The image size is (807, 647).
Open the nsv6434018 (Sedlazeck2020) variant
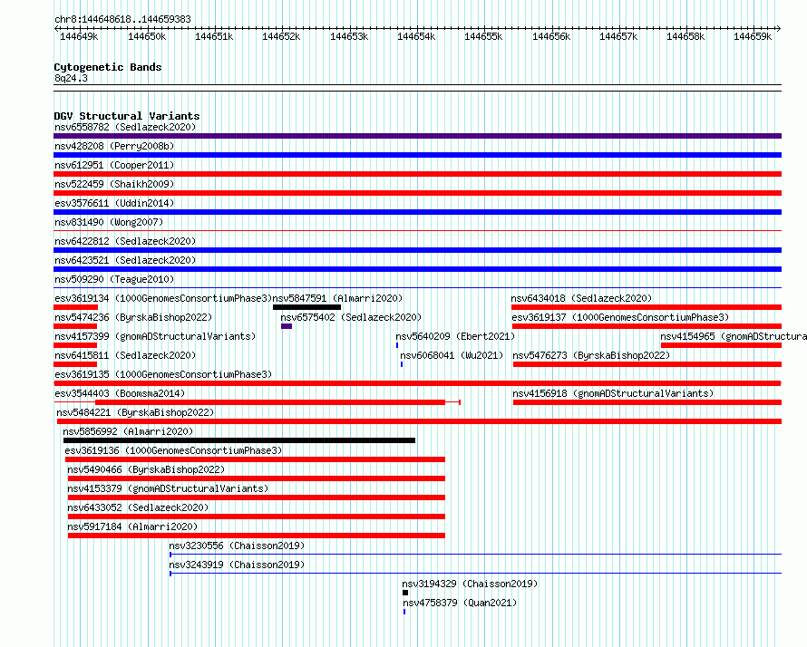tap(581, 298)
